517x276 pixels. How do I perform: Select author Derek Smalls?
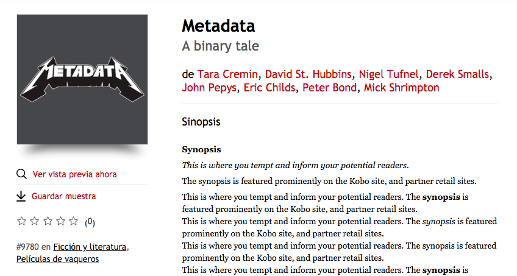[457, 74]
